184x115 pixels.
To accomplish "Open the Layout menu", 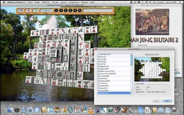I will pyautogui.click(x=63, y=2).
